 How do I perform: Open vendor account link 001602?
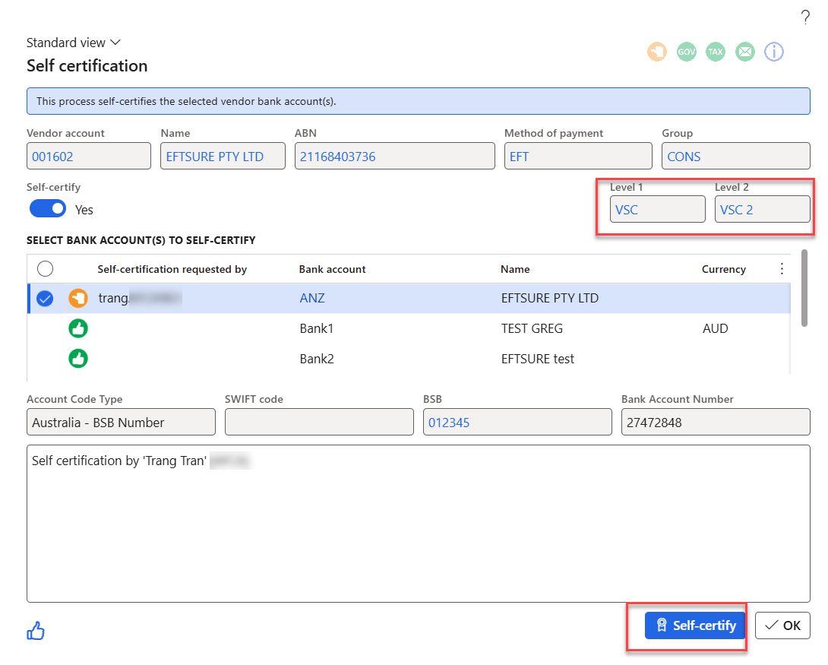(52, 157)
